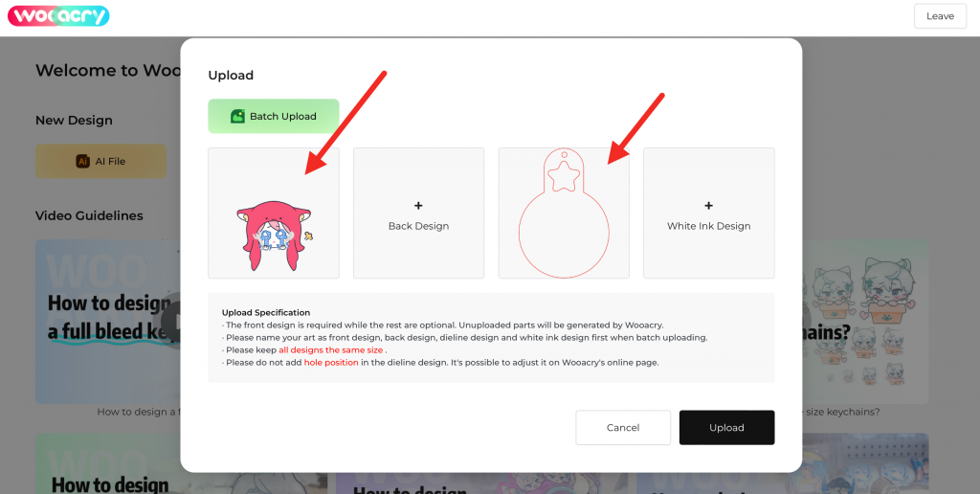Cancel the upload dialog
Screen dimensions: 980x494
(623, 428)
